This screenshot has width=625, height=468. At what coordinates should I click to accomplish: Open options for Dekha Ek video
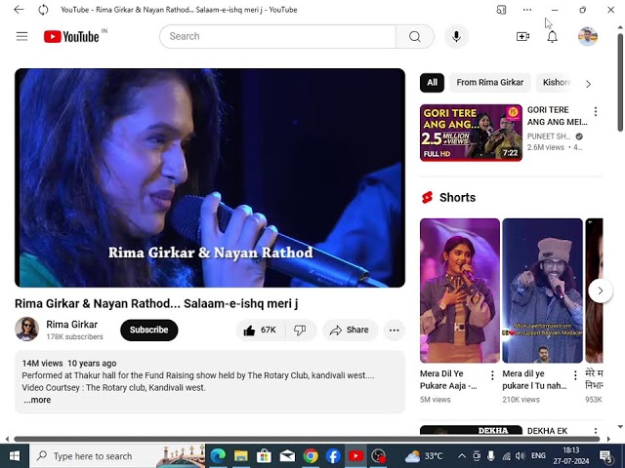596,431
